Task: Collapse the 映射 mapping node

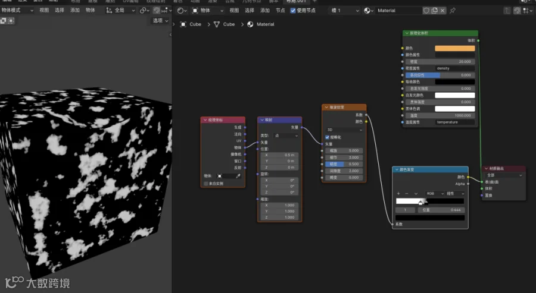Action: click(x=262, y=120)
